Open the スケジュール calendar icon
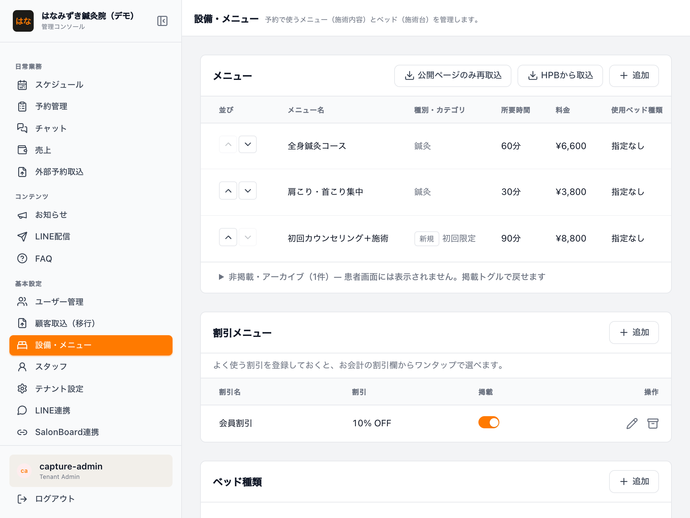 [22, 85]
